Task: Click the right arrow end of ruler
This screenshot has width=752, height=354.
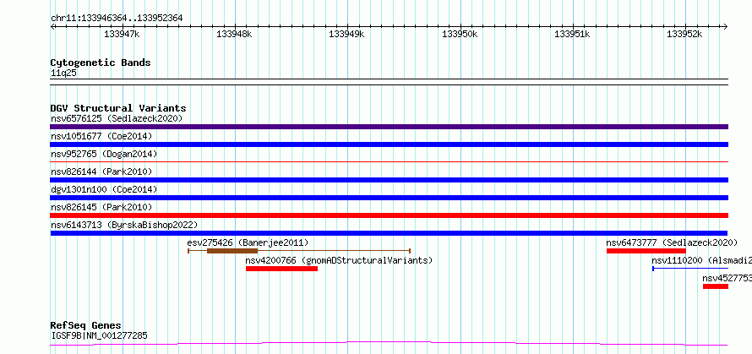Action: [726, 26]
